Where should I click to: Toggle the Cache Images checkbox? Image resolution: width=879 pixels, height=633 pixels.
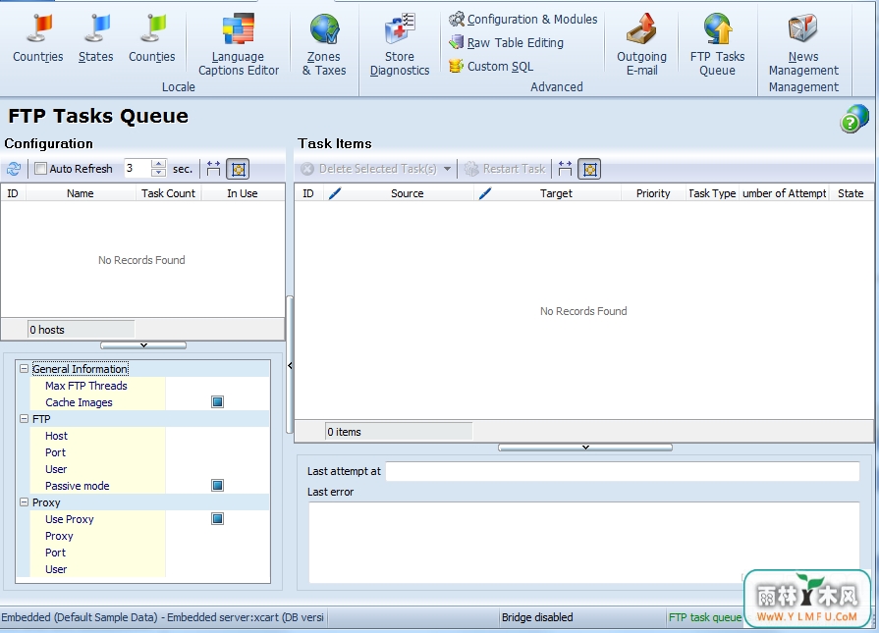click(217, 401)
